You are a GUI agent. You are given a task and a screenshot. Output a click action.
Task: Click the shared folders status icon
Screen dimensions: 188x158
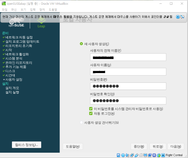click(141, 155)
